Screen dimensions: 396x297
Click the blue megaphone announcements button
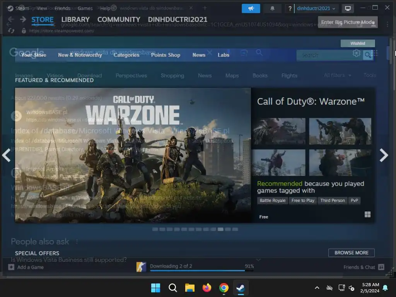(251, 9)
